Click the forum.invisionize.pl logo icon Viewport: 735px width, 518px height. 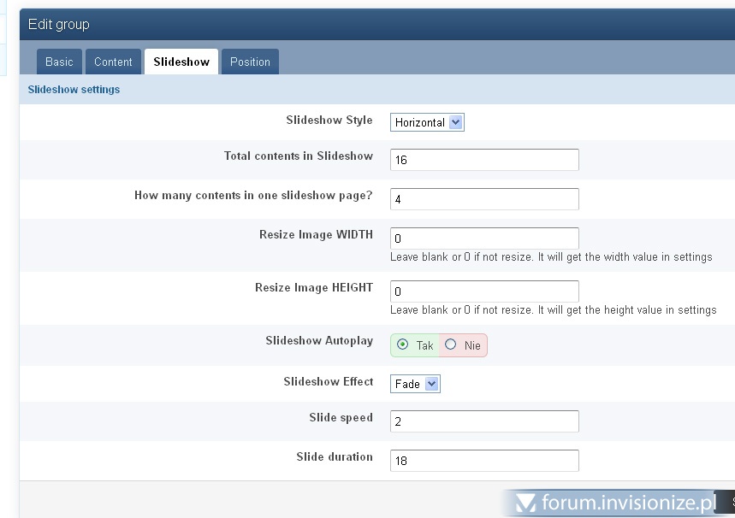526,503
